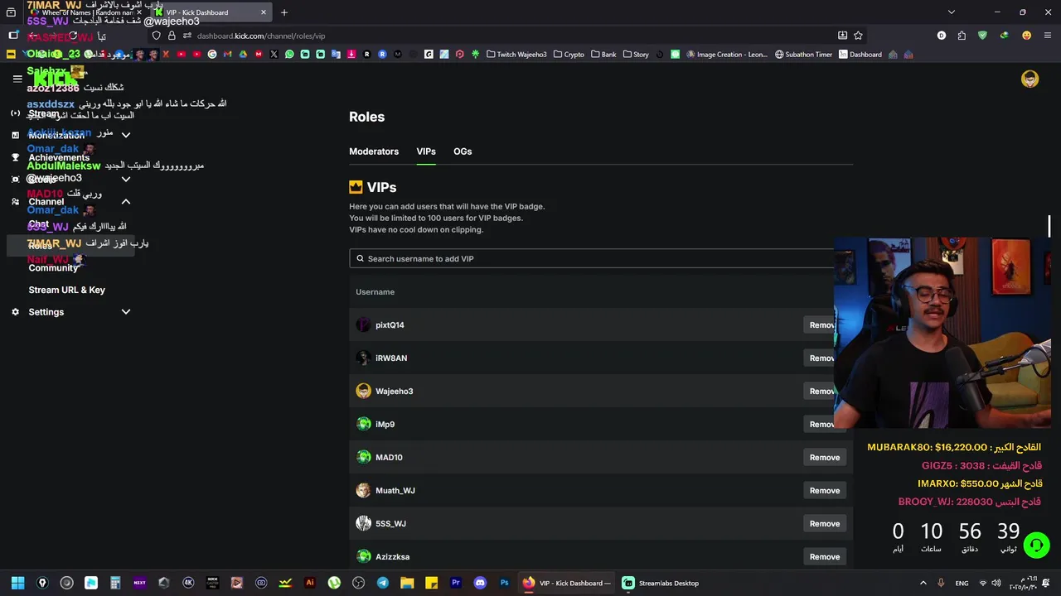The height and width of the screenshot is (596, 1061).
Task: Expand the Settings sidebar section
Action: [126, 312]
